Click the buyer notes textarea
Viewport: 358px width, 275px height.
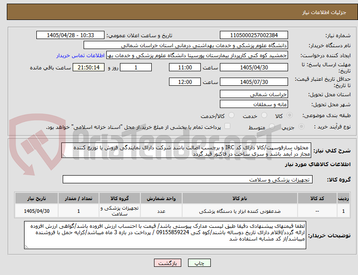(x=165, y=235)
